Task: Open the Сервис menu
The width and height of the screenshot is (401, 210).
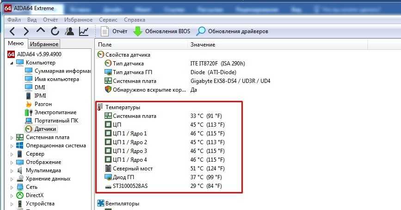Action: click(x=109, y=20)
